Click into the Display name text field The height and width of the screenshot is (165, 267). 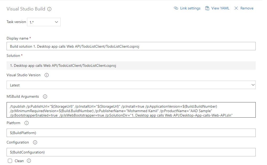click(x=131, y=46)
